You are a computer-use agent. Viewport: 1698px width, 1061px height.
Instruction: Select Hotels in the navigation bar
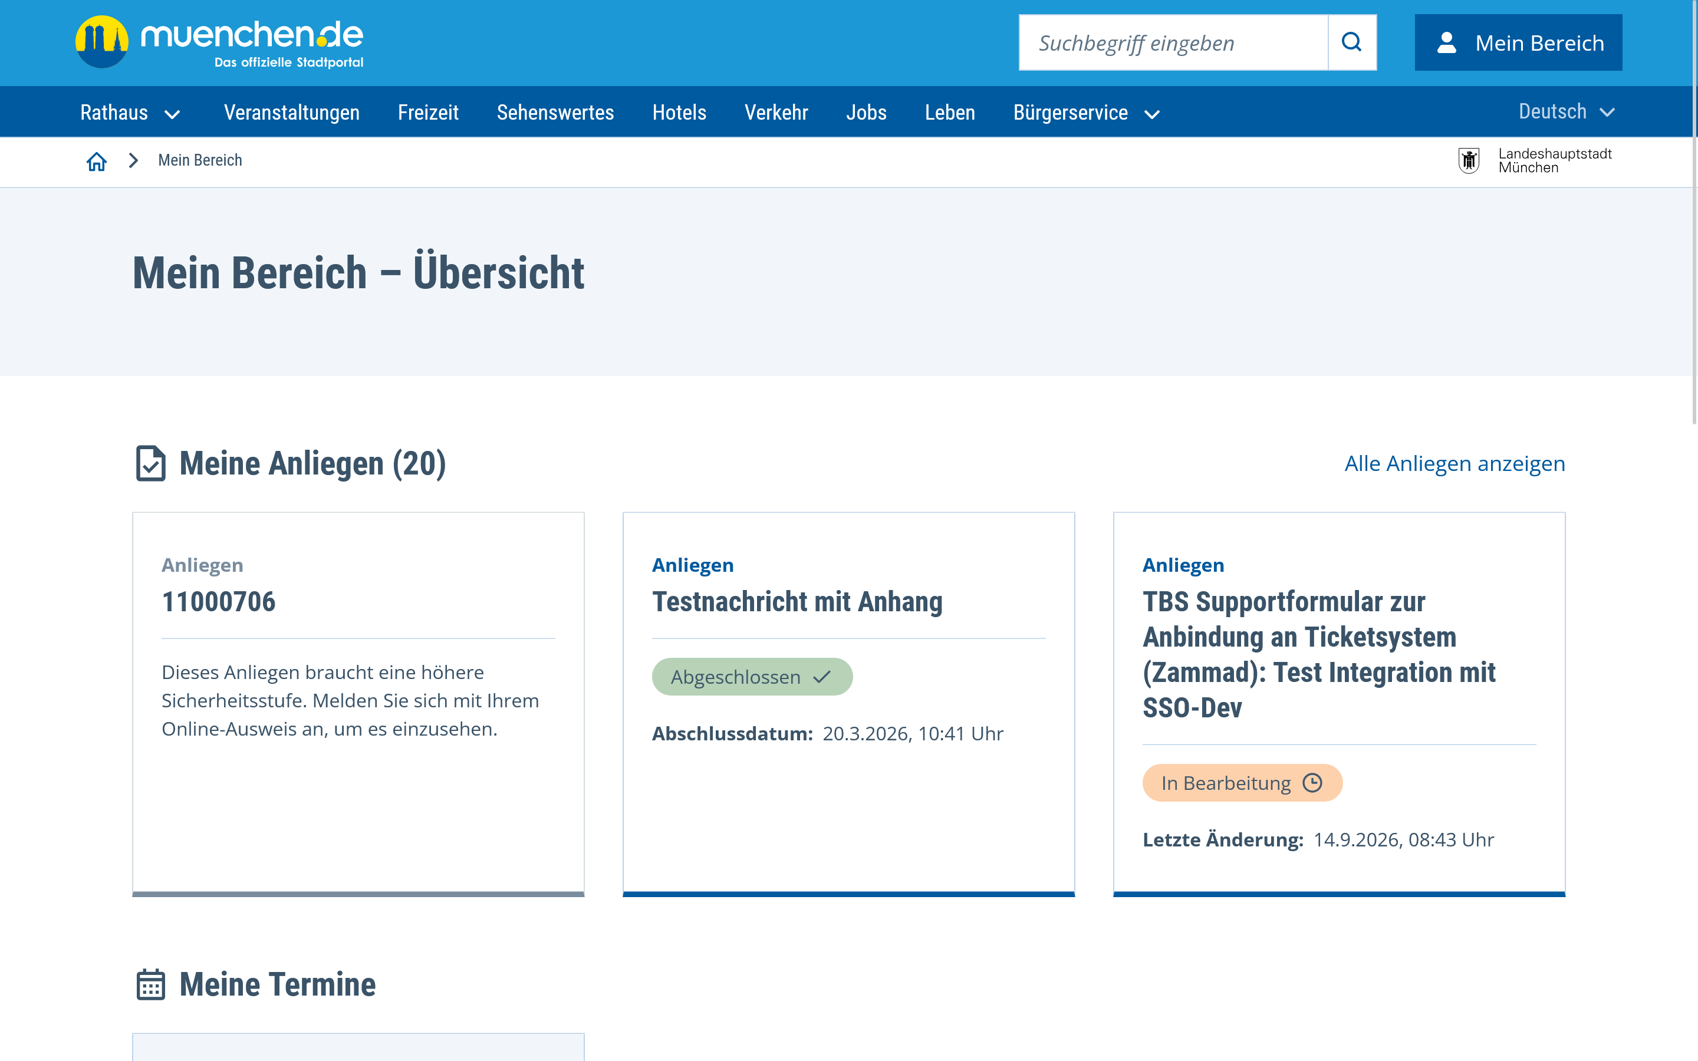679,112
